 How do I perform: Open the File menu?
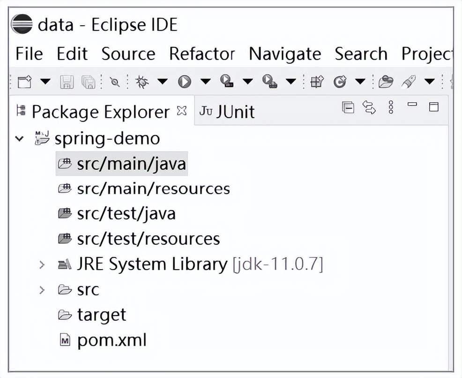coord(29,53)
